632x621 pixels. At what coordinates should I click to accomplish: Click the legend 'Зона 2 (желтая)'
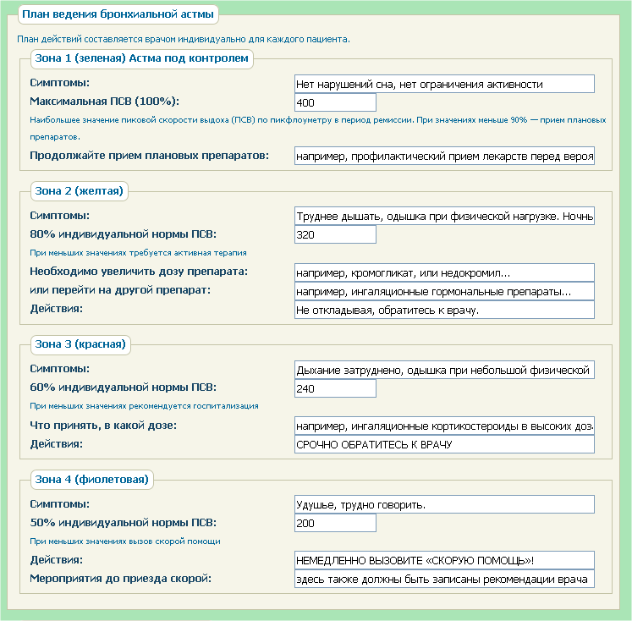(79, 191)
